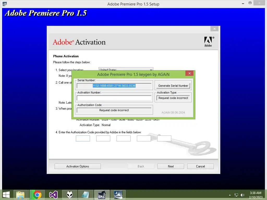This screenshot has width=267, height=200.
Task: Focus the Serial Number field in keygen
Action: (114, 86)
